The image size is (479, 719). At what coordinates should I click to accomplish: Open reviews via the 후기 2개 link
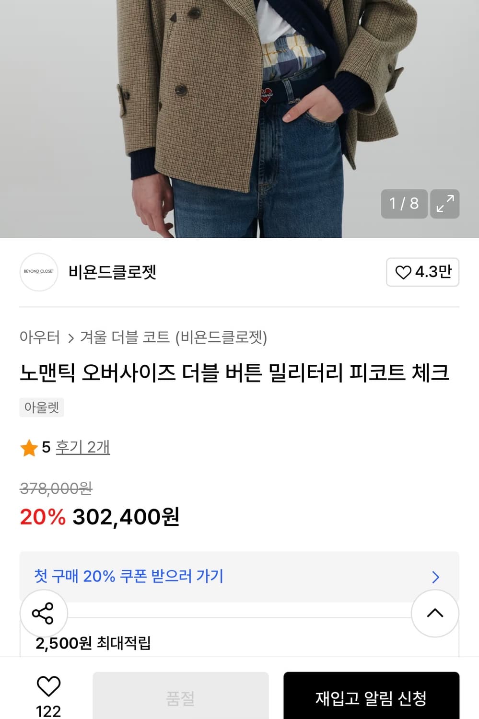click(x=82, y=448)
